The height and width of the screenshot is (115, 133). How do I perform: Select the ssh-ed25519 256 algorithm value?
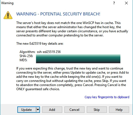49,52
